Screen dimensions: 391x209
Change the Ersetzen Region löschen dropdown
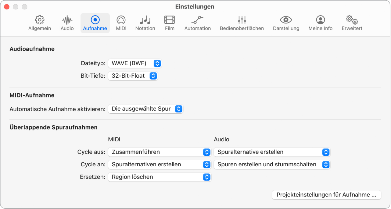(x=160, y=177)
